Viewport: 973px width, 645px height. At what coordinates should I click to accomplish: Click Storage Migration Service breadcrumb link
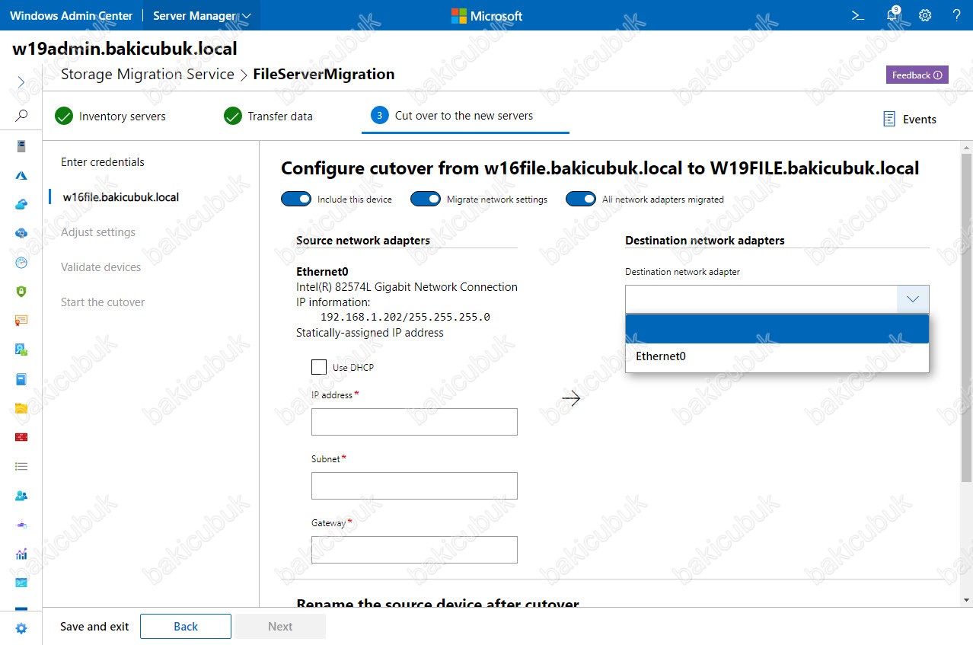point(148,74)
